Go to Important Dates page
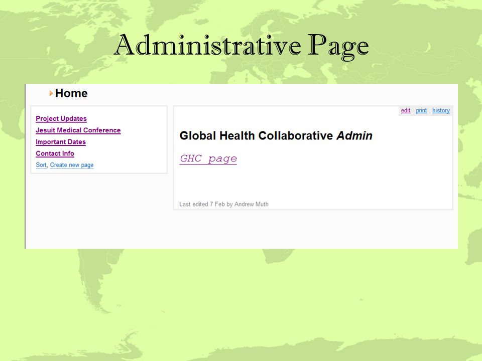482x361 pixels. point(61,142)
